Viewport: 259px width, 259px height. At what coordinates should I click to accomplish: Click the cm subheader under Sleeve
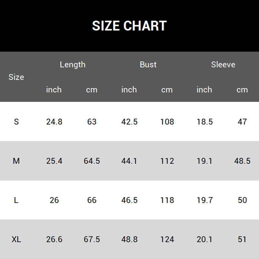click(242, 90)
